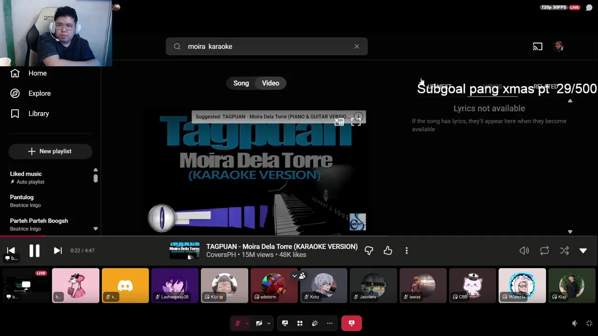The height and width of the screenshot is (336, 598).
Task: Open the call's more options ellipsis
Action: [330, 323]
